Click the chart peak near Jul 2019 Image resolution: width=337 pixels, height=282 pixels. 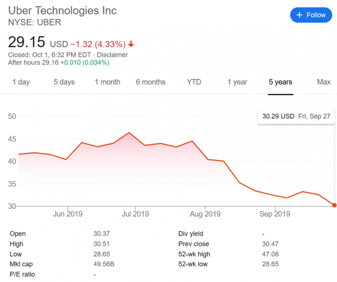coord(129,133)
